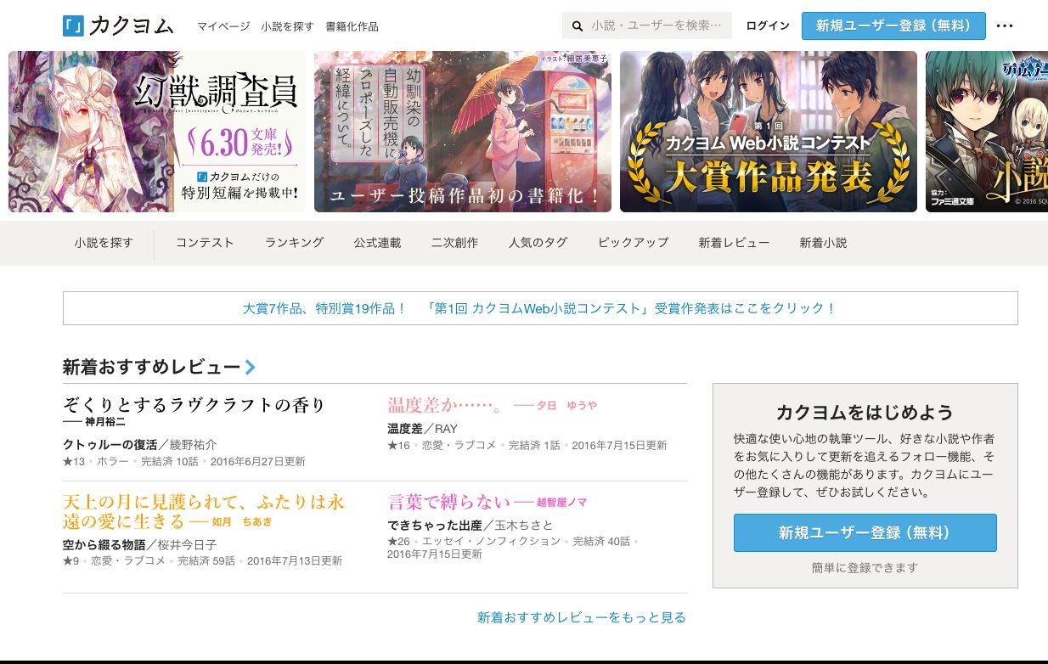Select ランキング tab
This screenshot has width=1048, height=664.
tap(294, 243)
